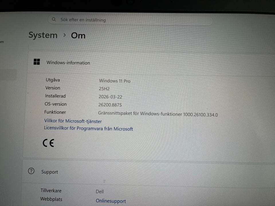Click the search magnifier icon
Screen dimensions: 275x206
click(54, 19)
